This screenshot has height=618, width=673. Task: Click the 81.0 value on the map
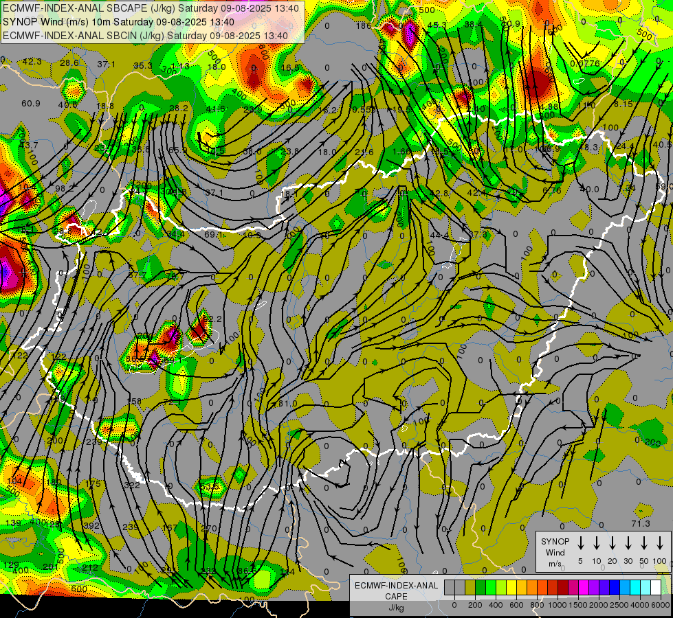point(287,404)
